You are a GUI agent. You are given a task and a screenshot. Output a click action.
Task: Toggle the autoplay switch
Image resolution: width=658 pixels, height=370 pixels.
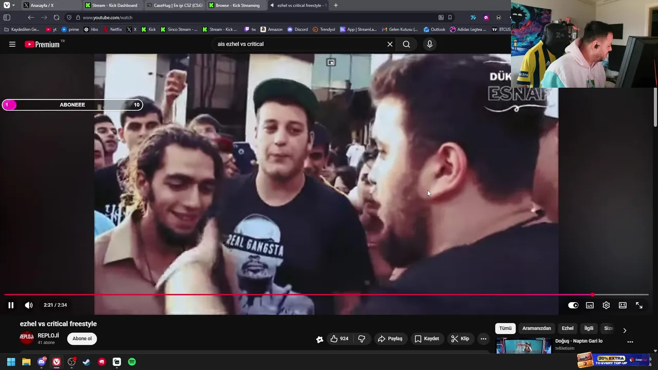click(x=573, y=305)
